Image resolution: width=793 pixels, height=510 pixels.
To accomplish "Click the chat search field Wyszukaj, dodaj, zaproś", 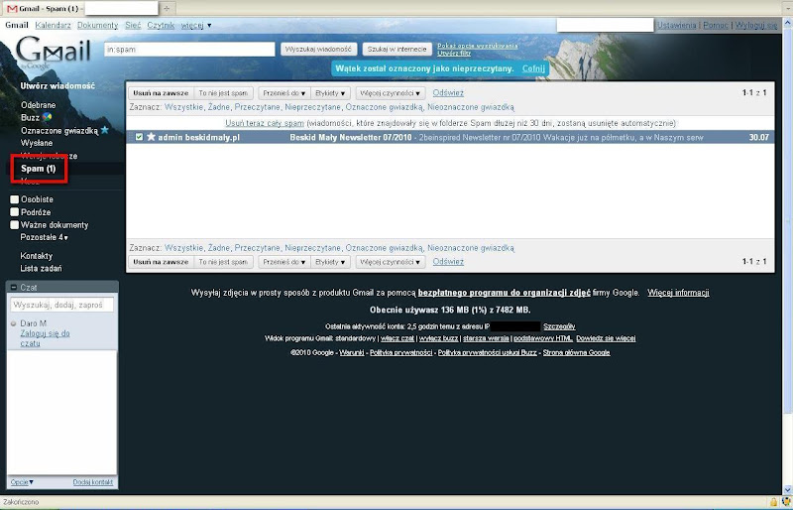I will point(61,305).
